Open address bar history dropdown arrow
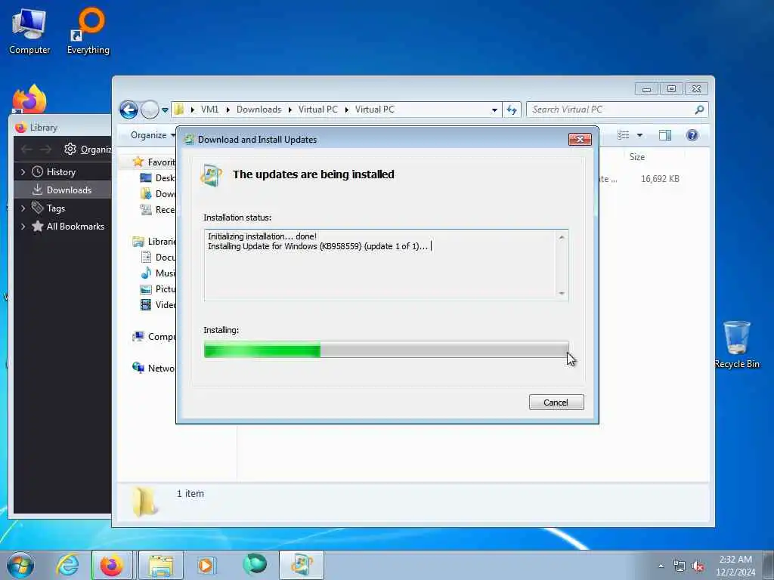Screen dimensions: 774x580 494,110
